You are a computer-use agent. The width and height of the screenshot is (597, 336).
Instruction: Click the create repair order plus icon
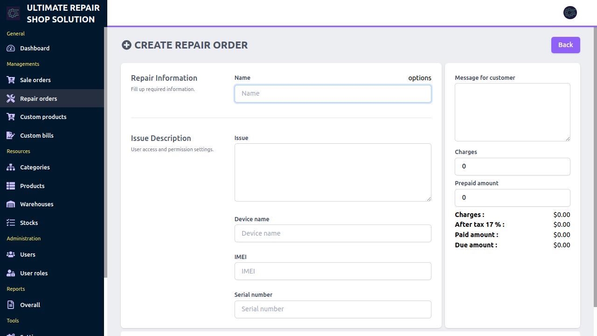126,45
